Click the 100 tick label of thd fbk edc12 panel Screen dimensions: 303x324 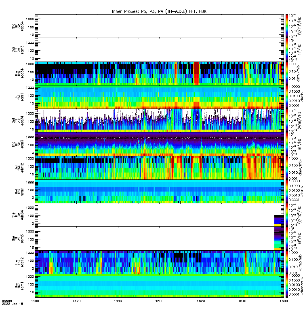31,166
